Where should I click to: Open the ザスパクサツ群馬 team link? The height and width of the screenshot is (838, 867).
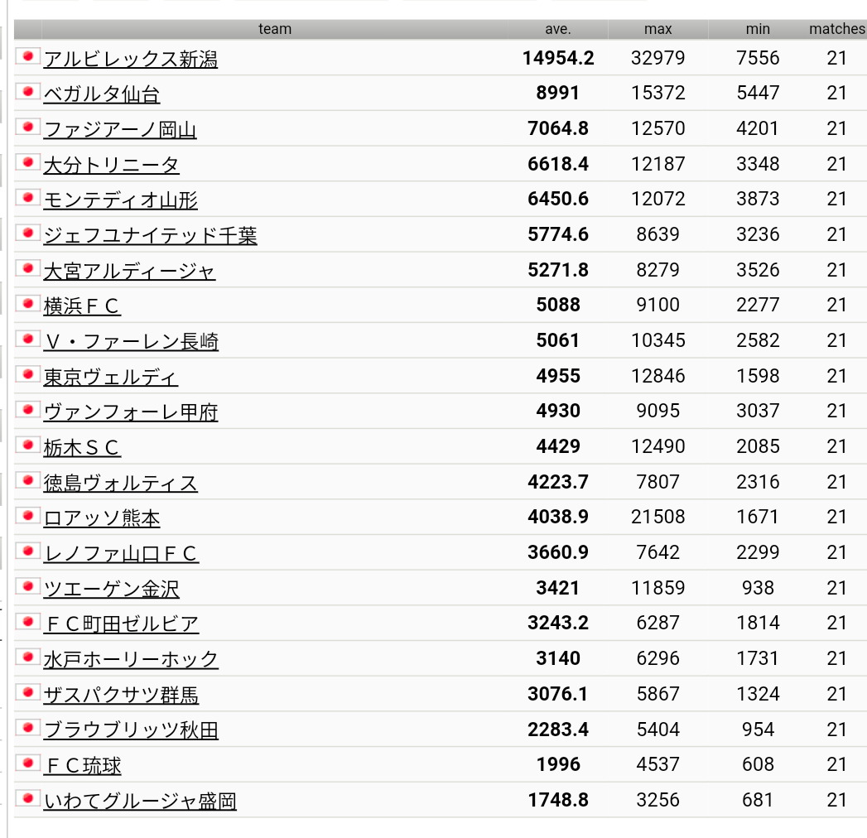[x=121, y=694]
